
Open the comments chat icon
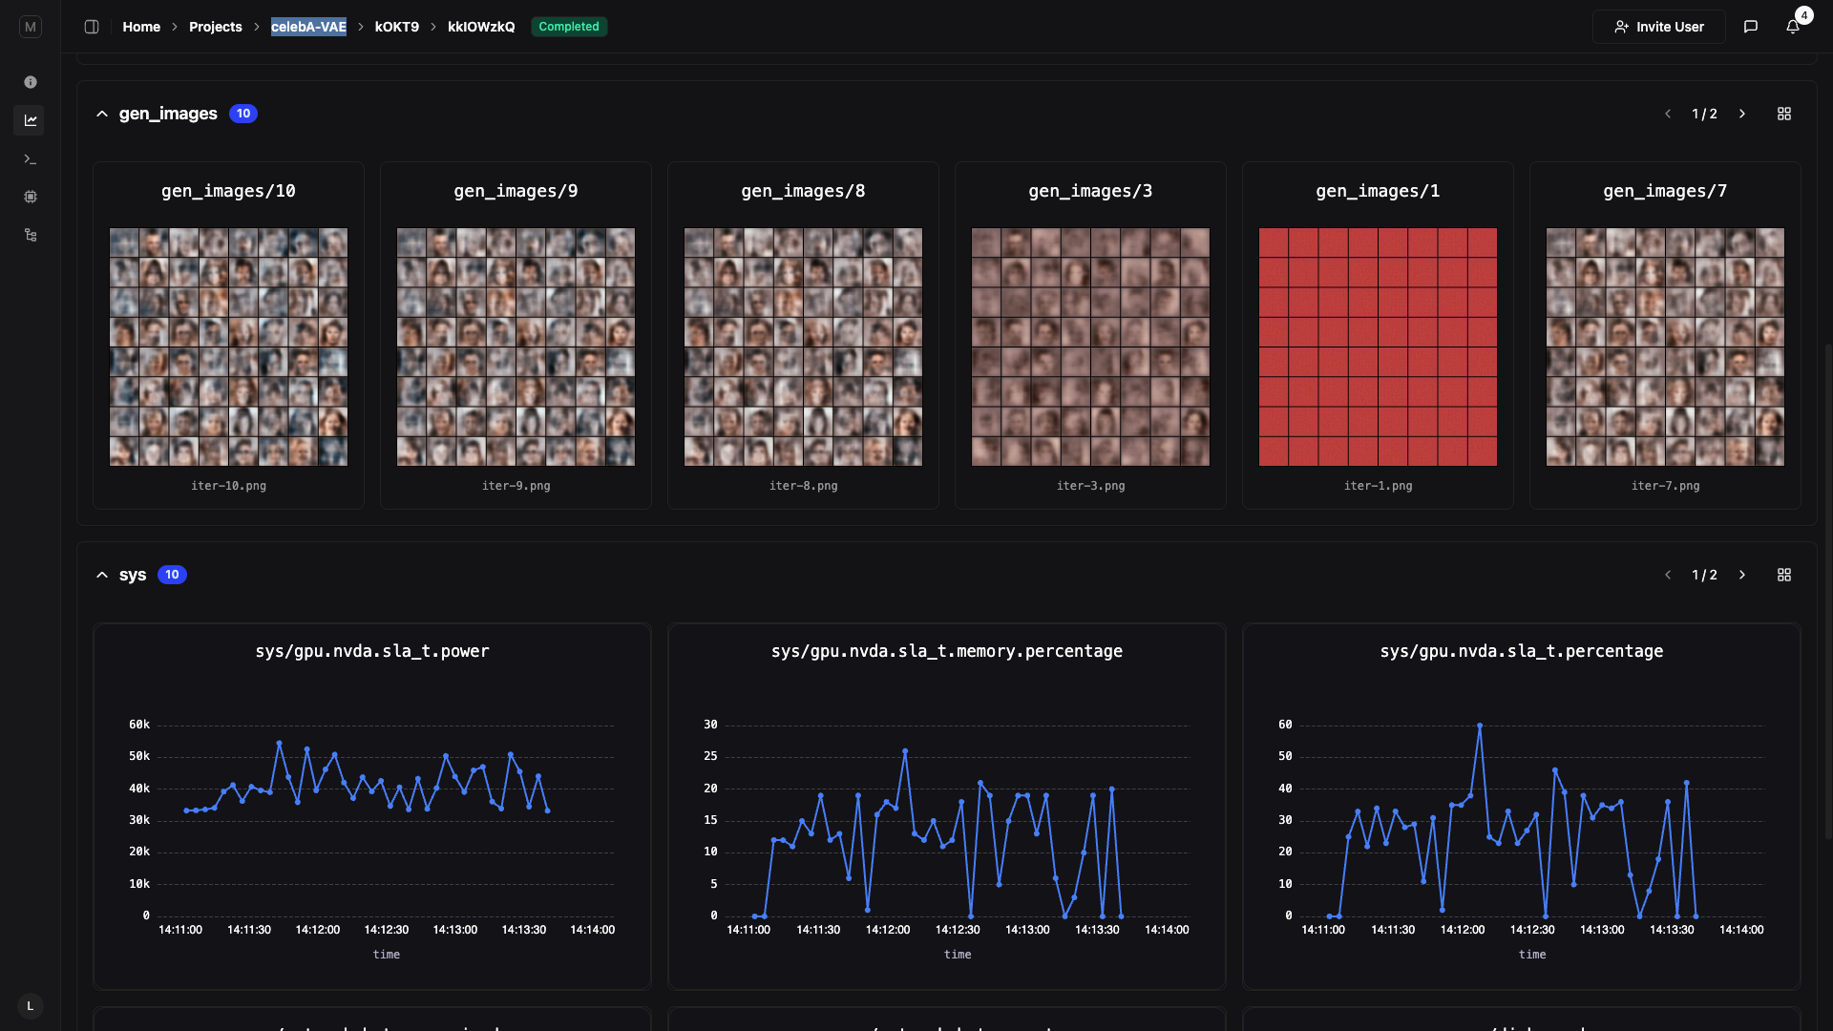point(1751,27)
